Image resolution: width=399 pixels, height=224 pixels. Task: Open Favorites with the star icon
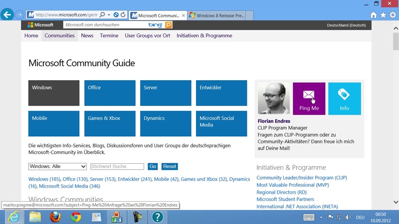pyautogui.click(x=383, y=15)
